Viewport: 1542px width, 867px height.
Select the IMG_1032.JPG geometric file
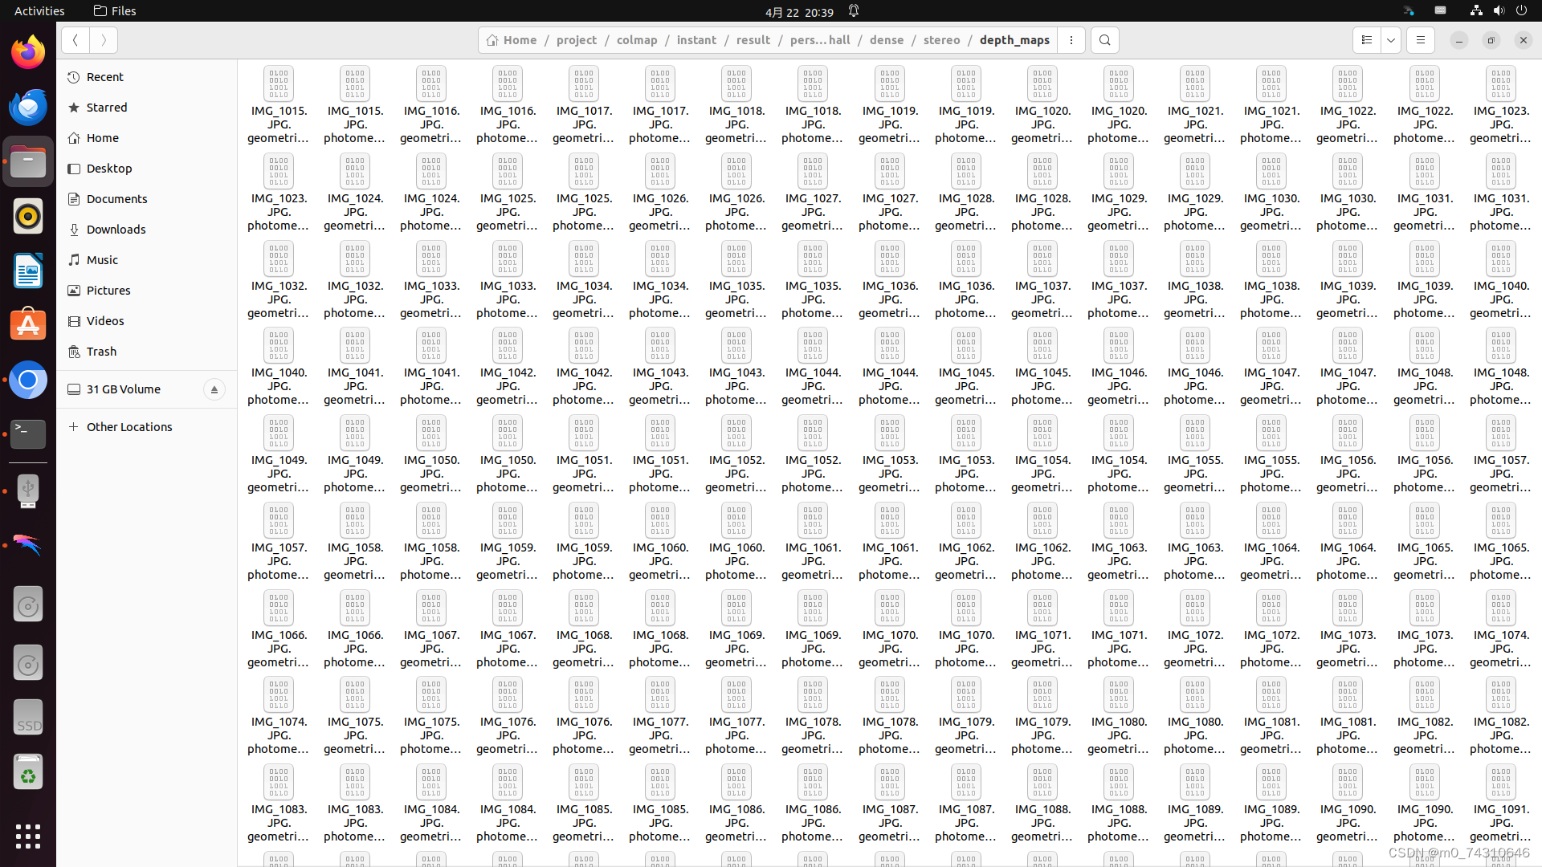click(279, 280)
